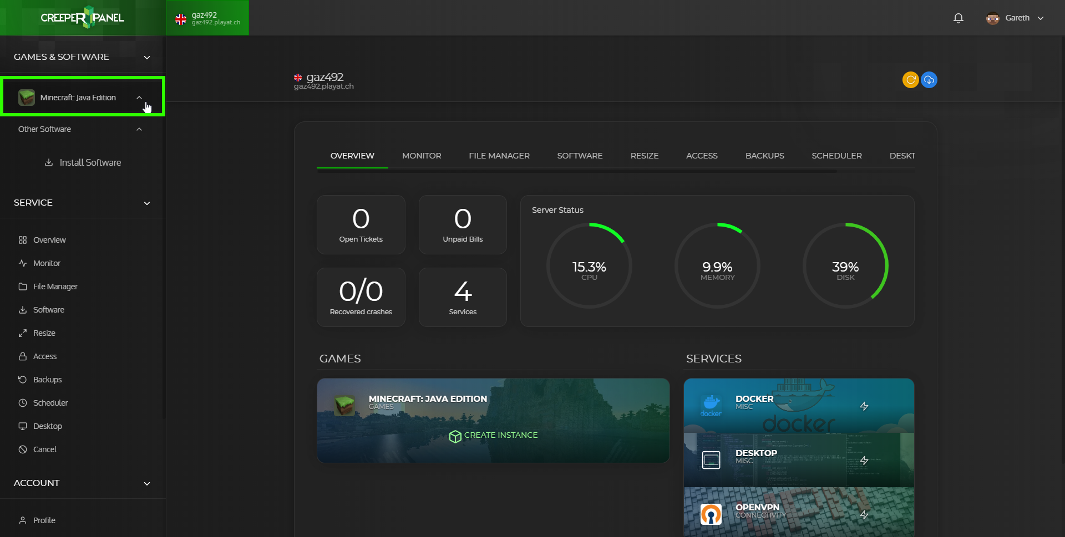Click the Server Status heading
The height and width of the screenshot is (537, 1065).
click(557, 210)
